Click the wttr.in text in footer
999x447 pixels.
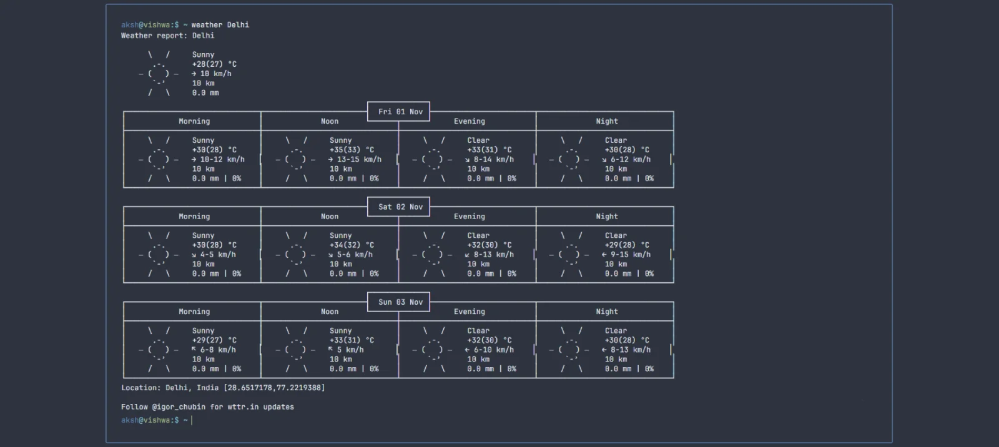[243, 407]
